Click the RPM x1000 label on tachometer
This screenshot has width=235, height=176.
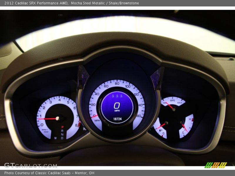(x=45, y=131)
